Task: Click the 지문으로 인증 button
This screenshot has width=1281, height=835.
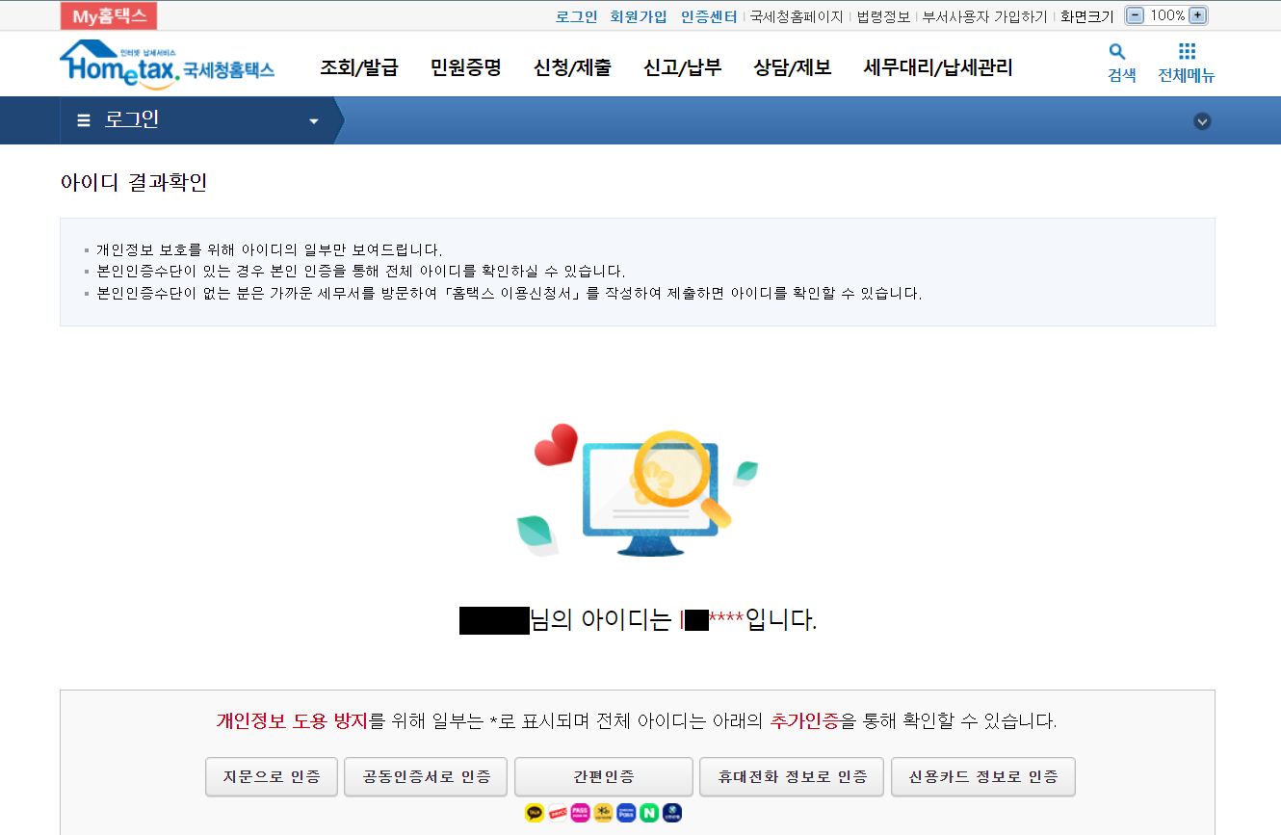Action: tap(271, 777)
